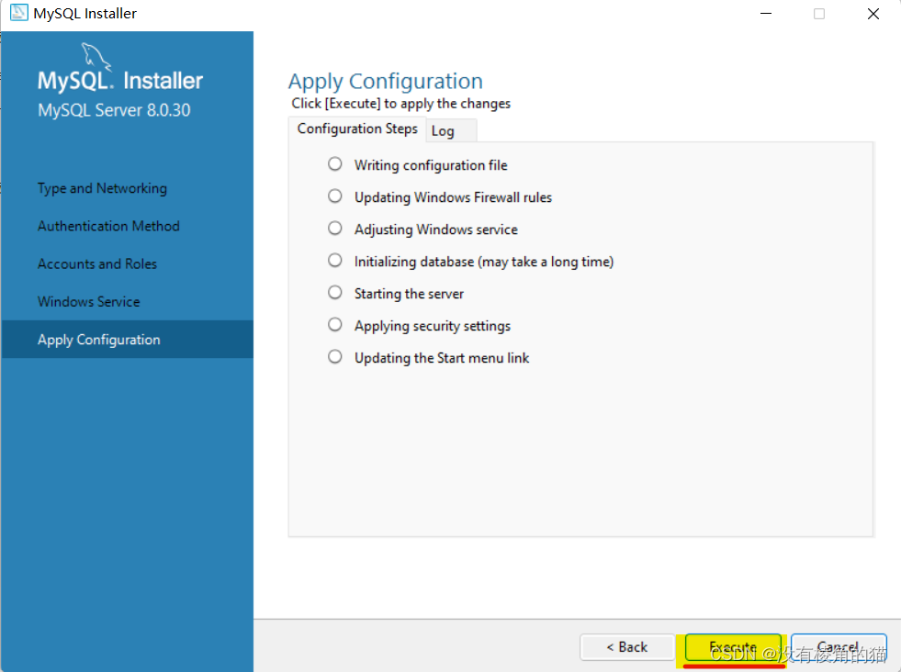This screenshot has height=672, width=901.
Task: Cancel the configuration process
Action: 838,647
